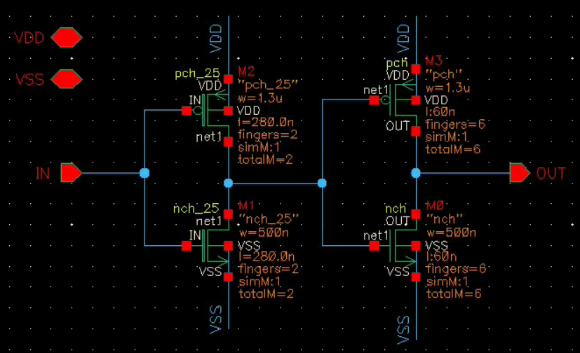Select the VSS hexagon pin
This screenshot has height=353, width=580.
click(67, 79)
